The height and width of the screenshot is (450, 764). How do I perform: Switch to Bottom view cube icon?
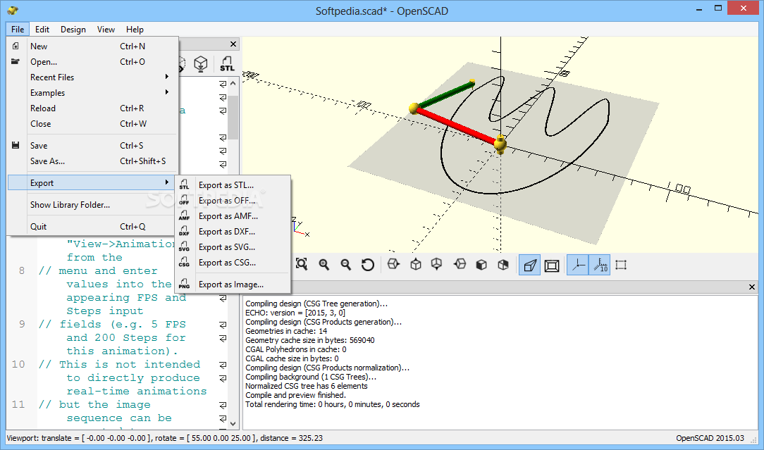pos(437,265)
